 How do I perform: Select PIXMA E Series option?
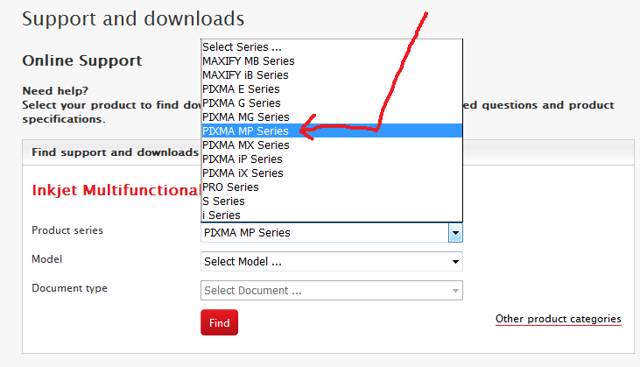(x=242, y=88)
